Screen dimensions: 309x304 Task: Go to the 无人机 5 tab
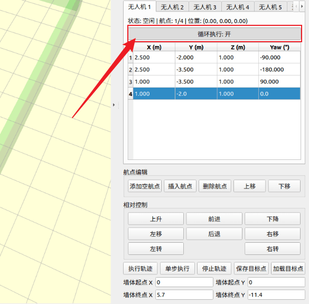270,7
